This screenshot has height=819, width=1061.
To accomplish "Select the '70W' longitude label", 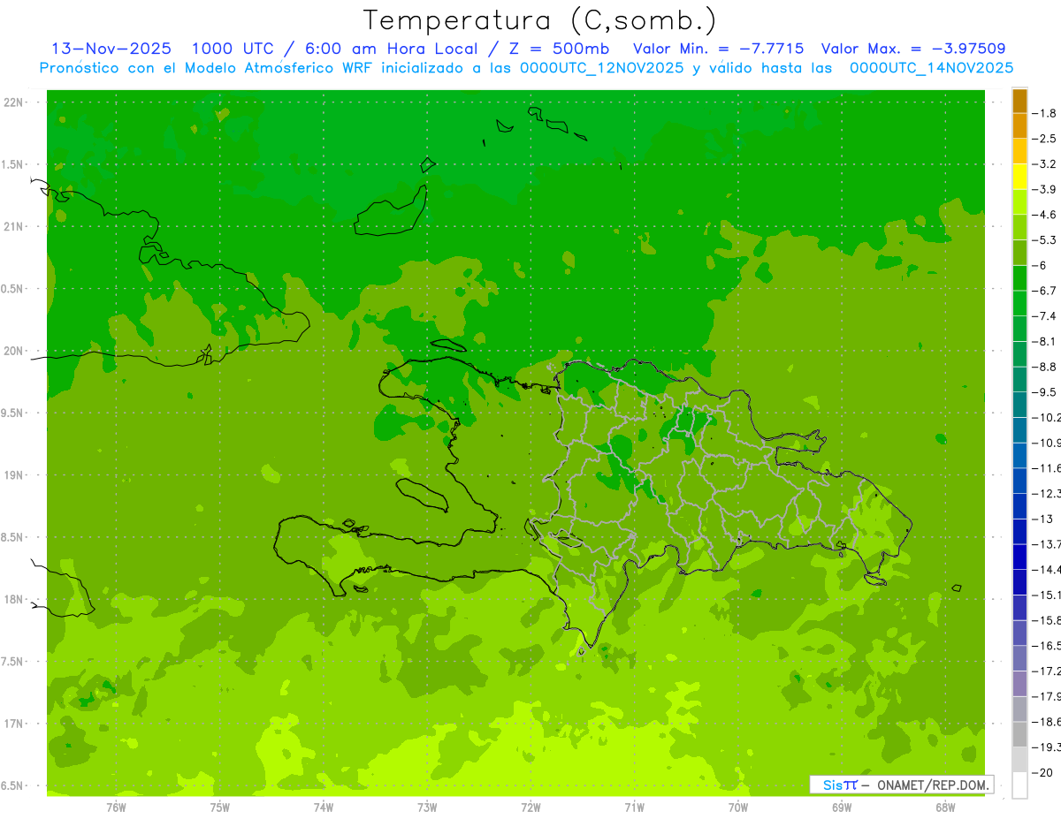I will [738, 807].
